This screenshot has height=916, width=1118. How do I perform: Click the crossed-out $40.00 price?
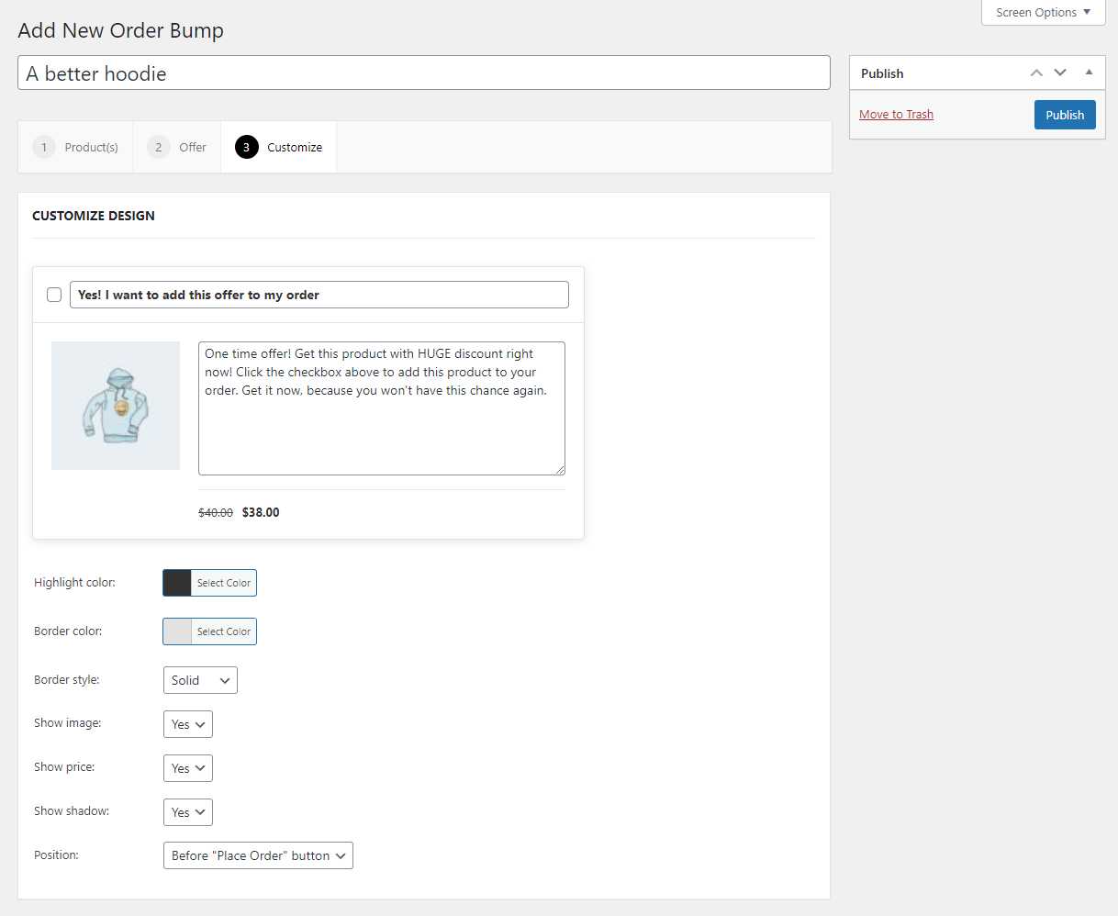[216, 513]
